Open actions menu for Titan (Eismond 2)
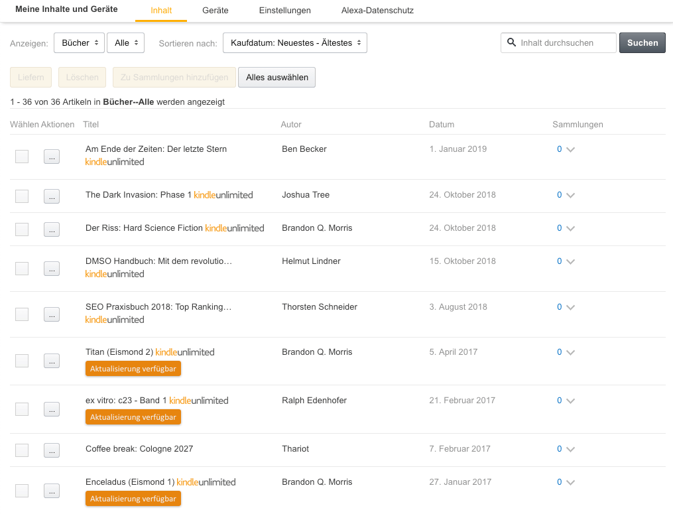 pos(52,361)
